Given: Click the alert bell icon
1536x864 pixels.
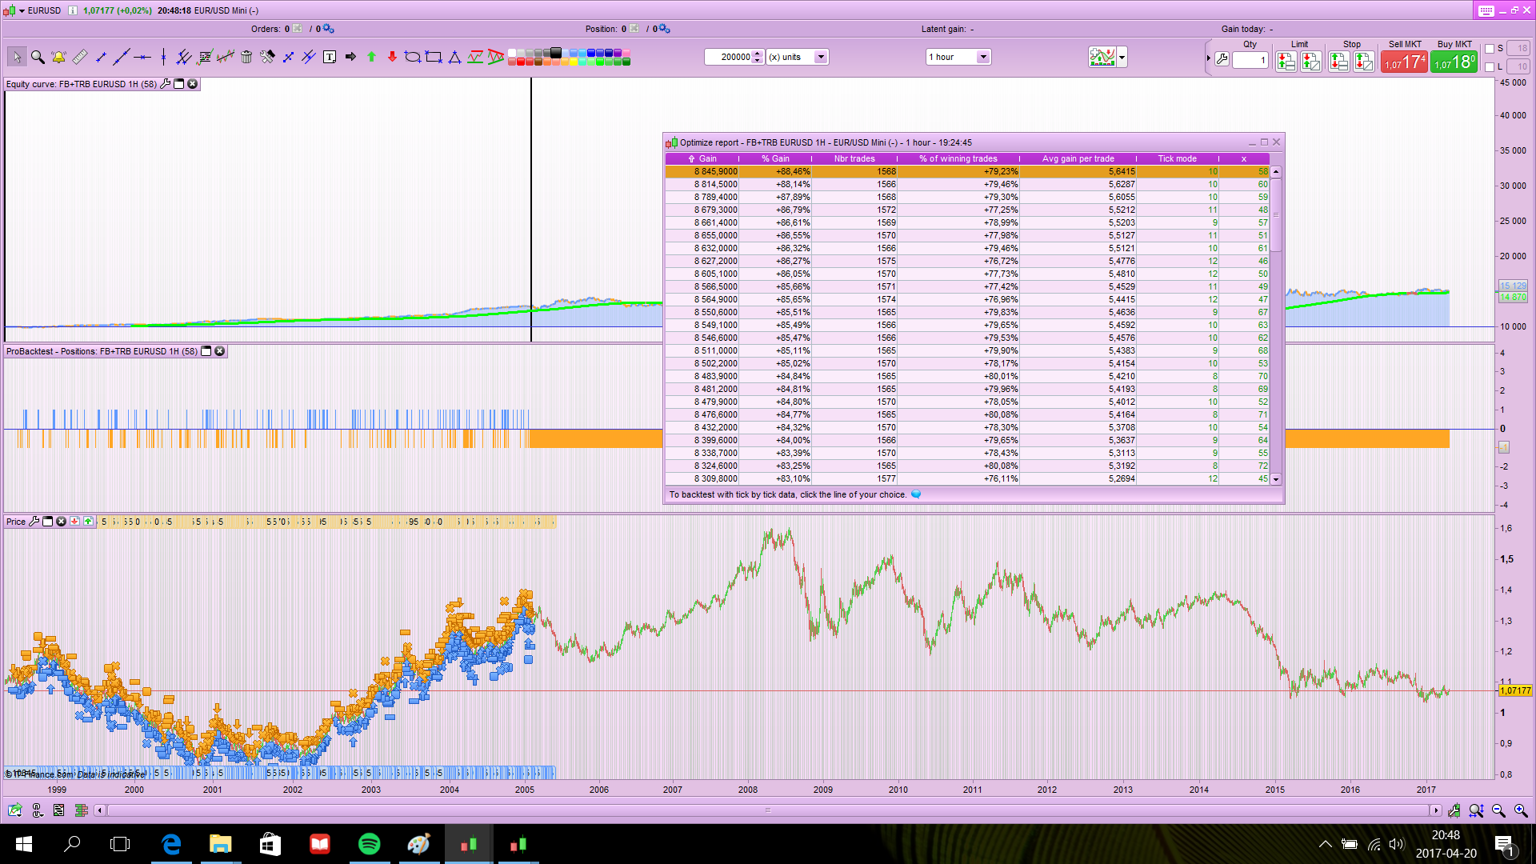Looking at the screenshot, I should (x=58, y=57).
